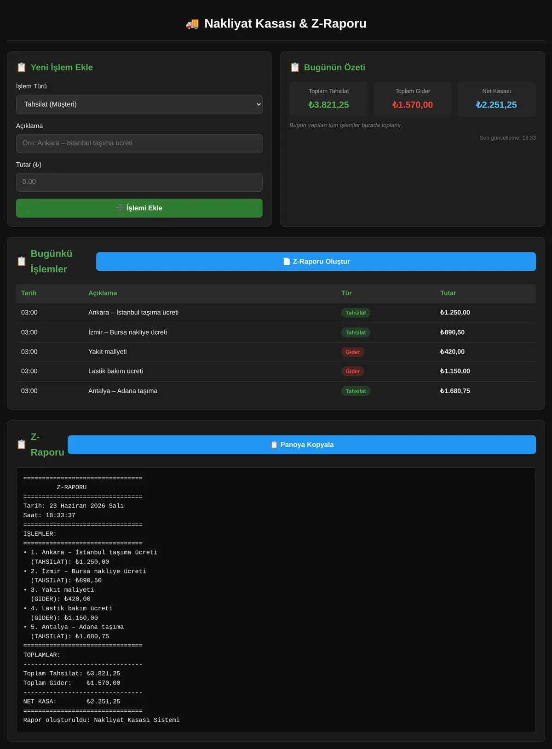Click the Tür column header
This screenshot has height=749, width=552.
346,293
